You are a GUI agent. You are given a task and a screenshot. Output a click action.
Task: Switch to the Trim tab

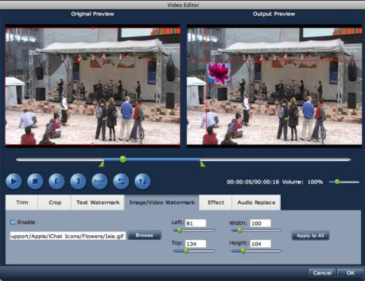(22, 202)
